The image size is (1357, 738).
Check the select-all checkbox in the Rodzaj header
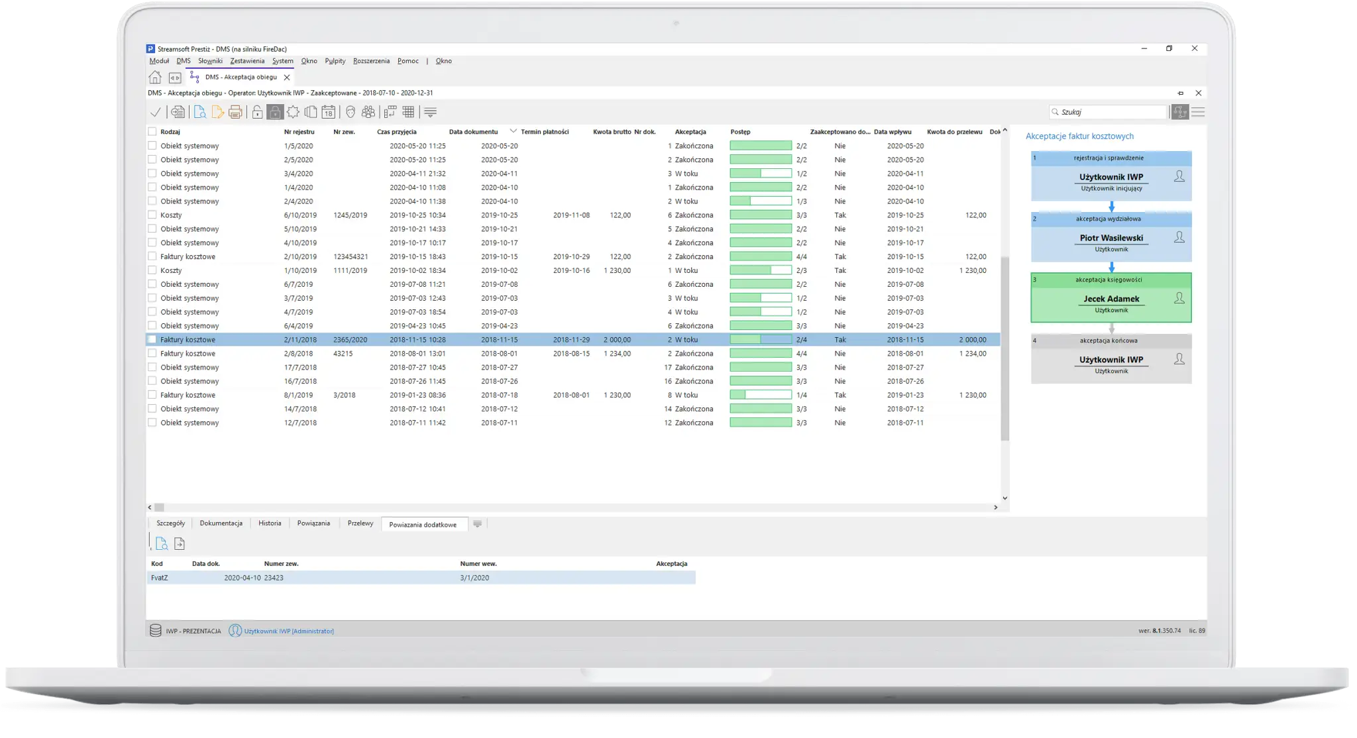[x=152, y=132]
